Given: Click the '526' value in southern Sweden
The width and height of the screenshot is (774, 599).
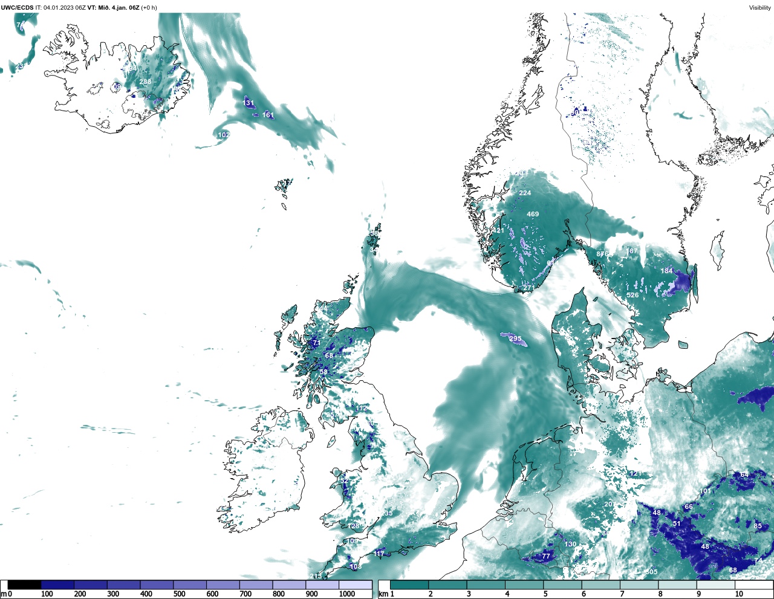Looking at the screenshot, I should (x=633, y=296).
